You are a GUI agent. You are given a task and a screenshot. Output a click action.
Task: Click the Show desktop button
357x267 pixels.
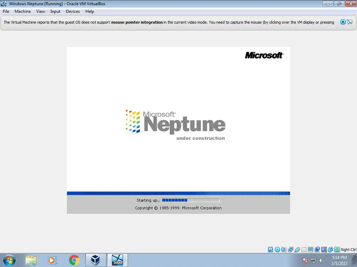[355, 260]
